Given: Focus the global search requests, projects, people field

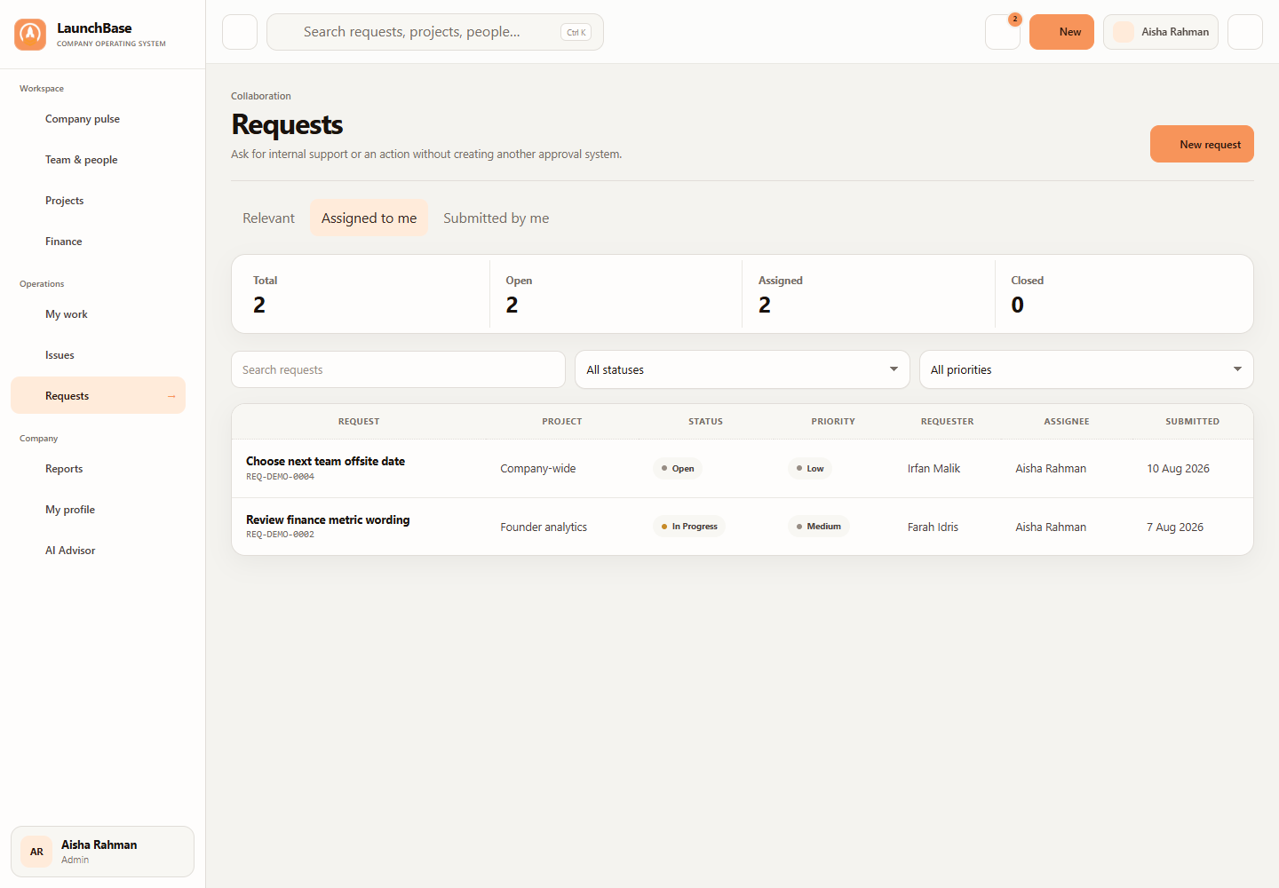Looking at the screenshot, I should tap(435, 32).
